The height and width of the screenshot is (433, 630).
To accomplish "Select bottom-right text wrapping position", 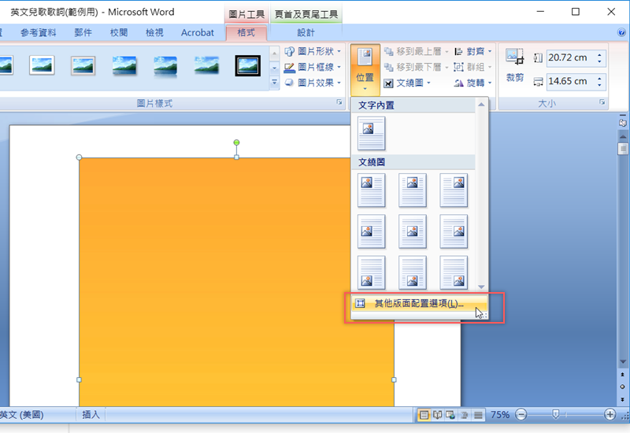I will 454,272.
